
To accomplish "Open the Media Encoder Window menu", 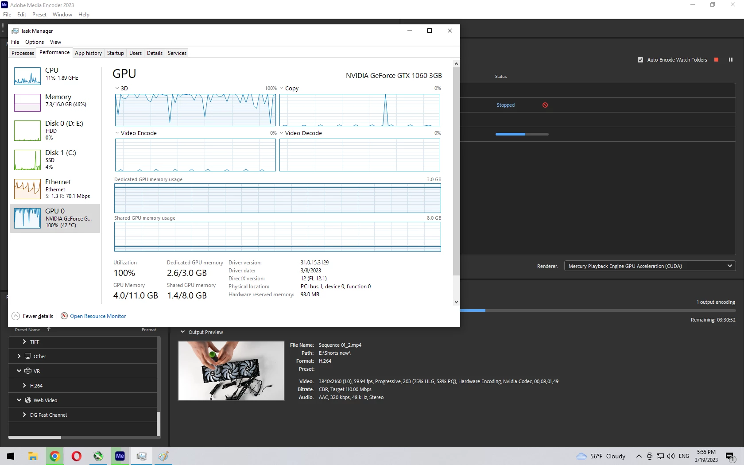I will click(x=62, y=15).
